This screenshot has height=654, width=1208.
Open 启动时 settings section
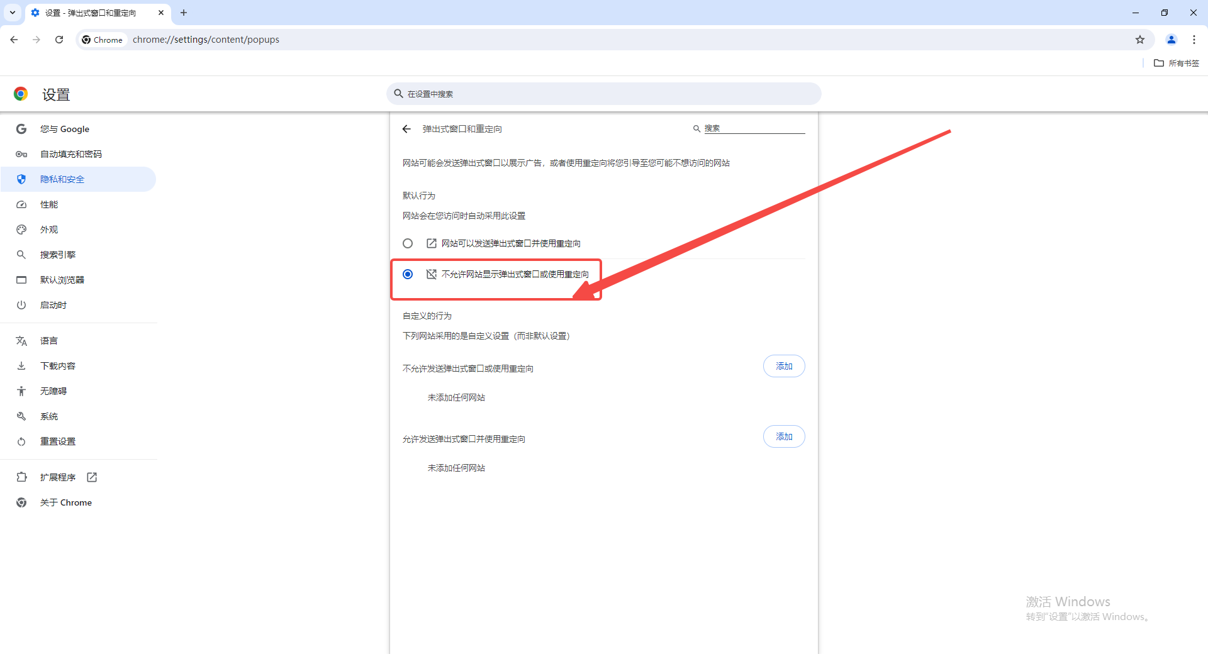tap(79, 305)
